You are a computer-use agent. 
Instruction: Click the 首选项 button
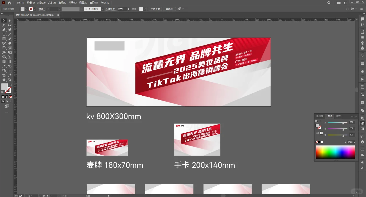coord(169,9)
